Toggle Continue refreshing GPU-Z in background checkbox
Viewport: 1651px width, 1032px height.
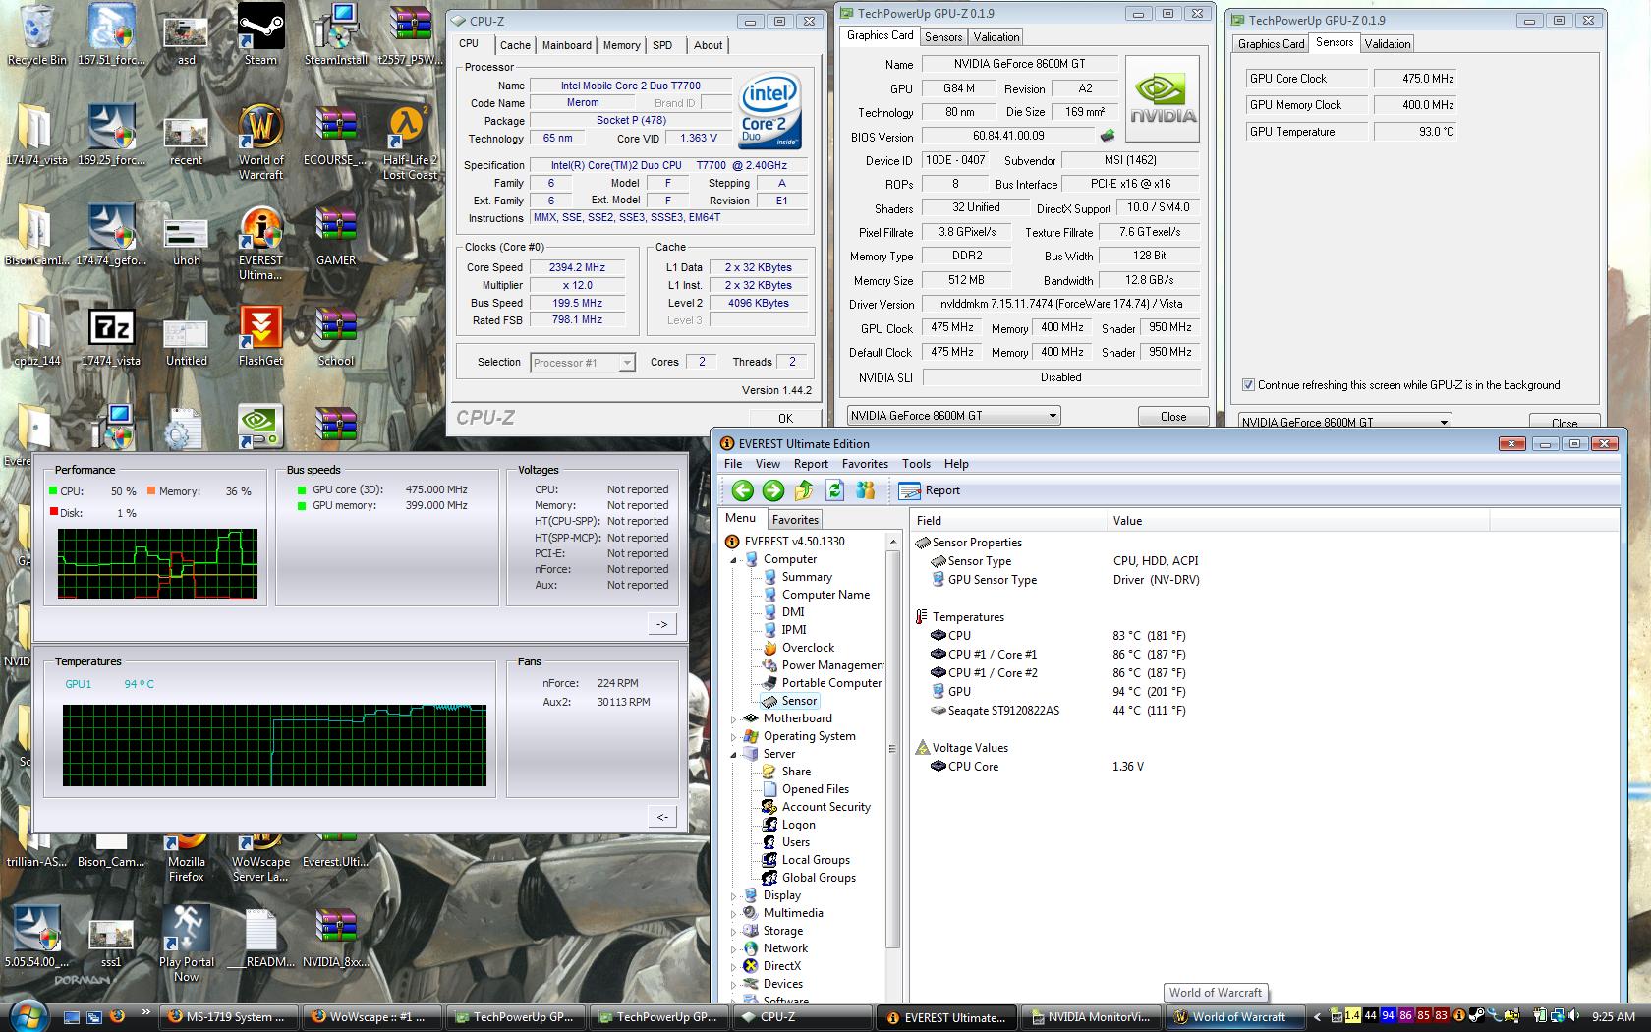[1248, 385]
